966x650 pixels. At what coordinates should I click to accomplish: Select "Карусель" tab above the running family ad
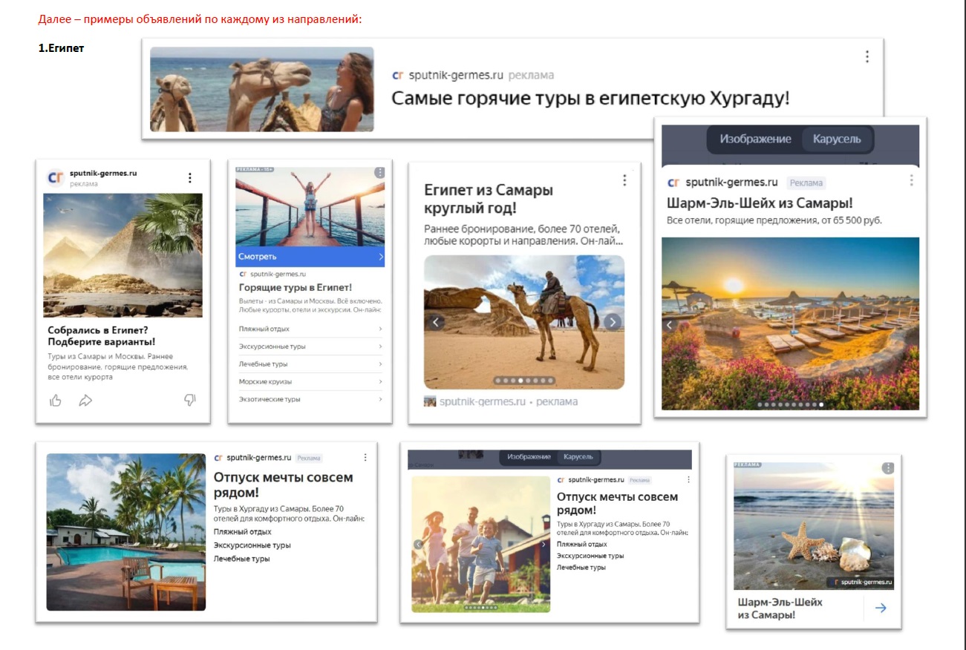(x=579, y=457)
